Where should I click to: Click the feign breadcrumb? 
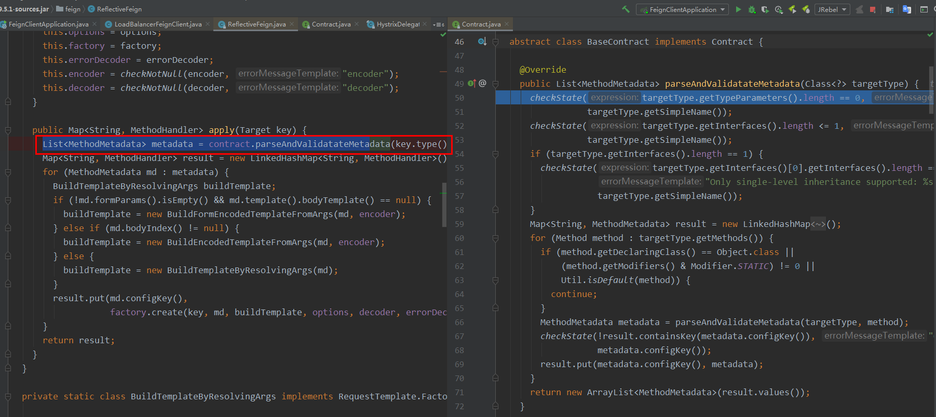point(73,9)
